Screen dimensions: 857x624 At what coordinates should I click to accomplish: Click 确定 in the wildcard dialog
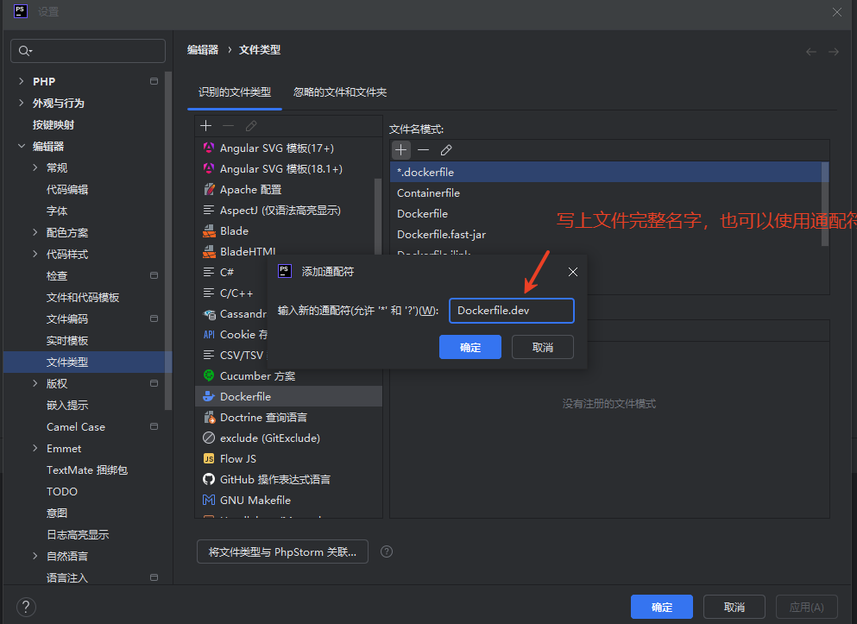pos(470,347)
